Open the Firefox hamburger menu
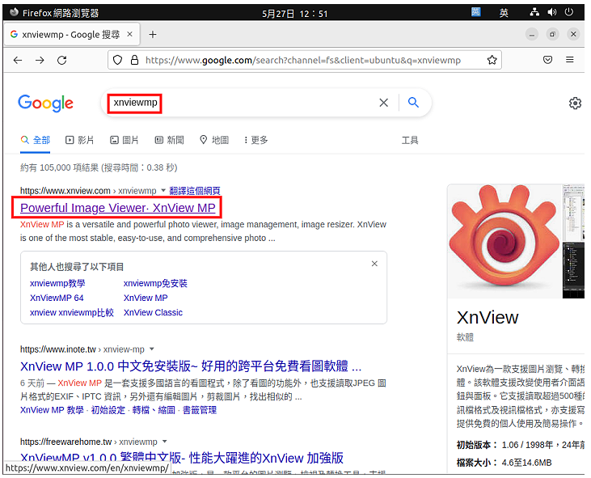The height and width of the screenshot is (478, 591). tap(570, 60)
